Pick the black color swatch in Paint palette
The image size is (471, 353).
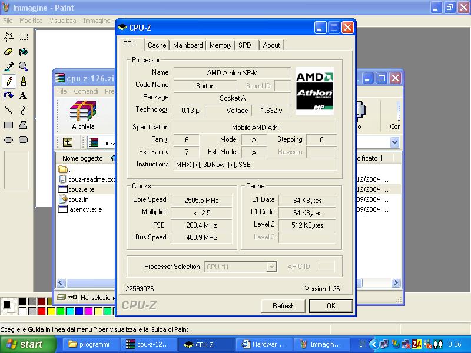click(x=22, y=301)
